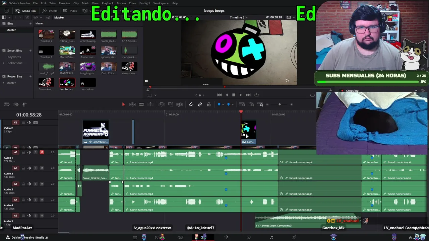The image size is (429, 241).
Task: Add a smart bin with plus icon
Action: coord(30,51)
